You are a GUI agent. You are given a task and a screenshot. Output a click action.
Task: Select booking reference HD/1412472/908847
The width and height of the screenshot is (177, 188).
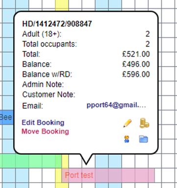coord(57,24)
